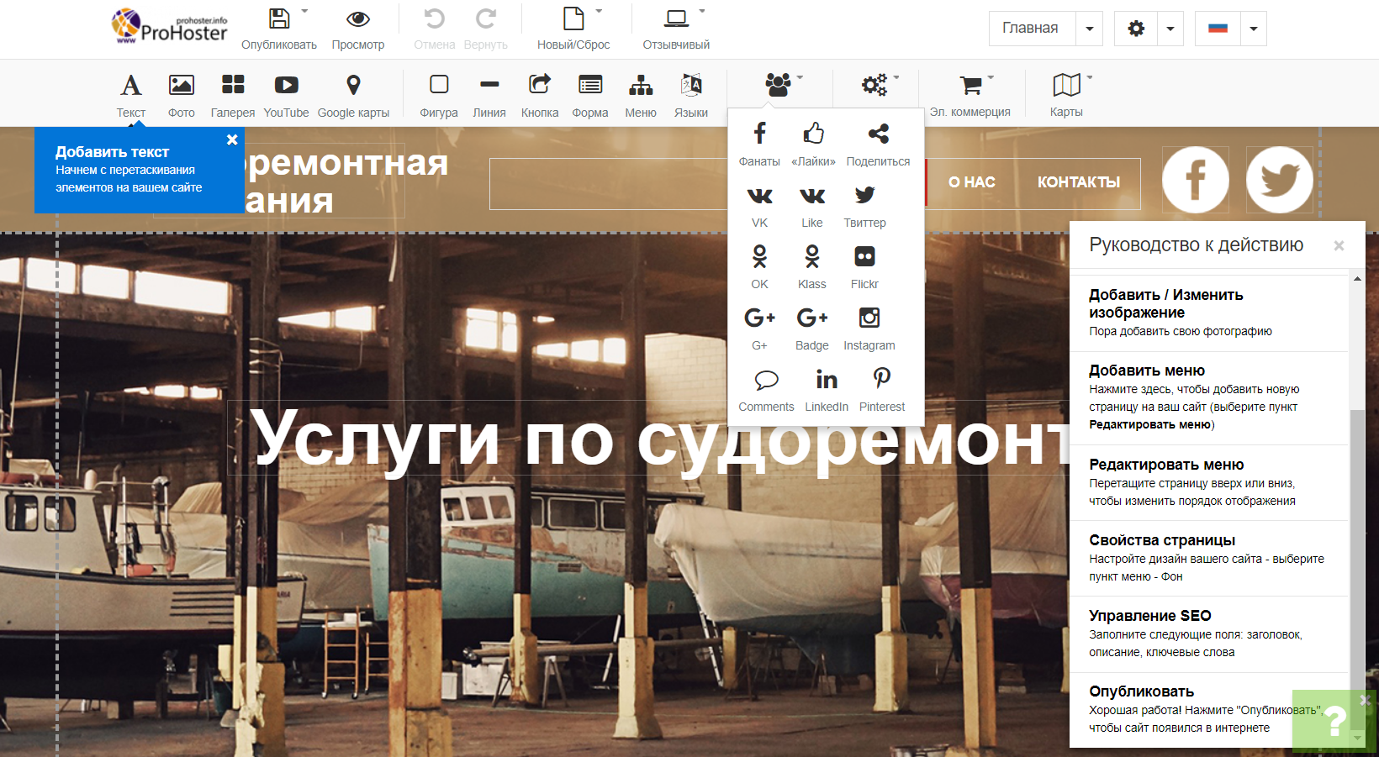Insert the Twitter social button
Viewport: 1379px width, 757px height.
click(864, 196)
